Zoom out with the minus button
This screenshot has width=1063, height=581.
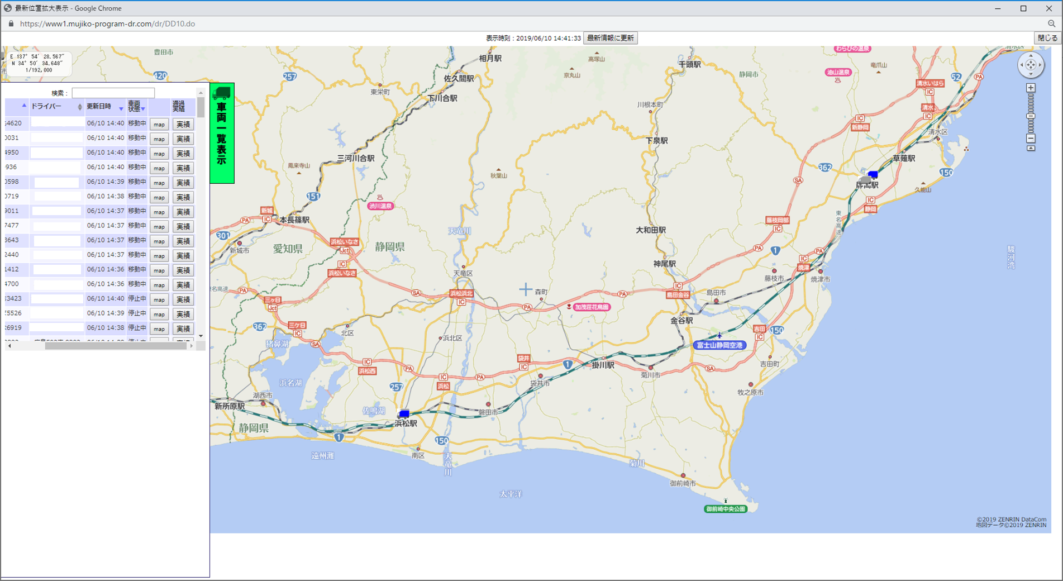pyautogui.click(x=1031, y=139)
